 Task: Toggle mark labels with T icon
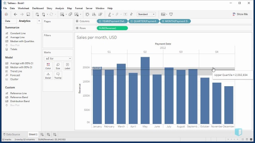pos(125,14)
